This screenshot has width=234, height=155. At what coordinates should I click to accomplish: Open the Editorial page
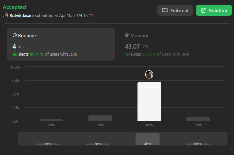pyautogui.click(x=175, y=10)
